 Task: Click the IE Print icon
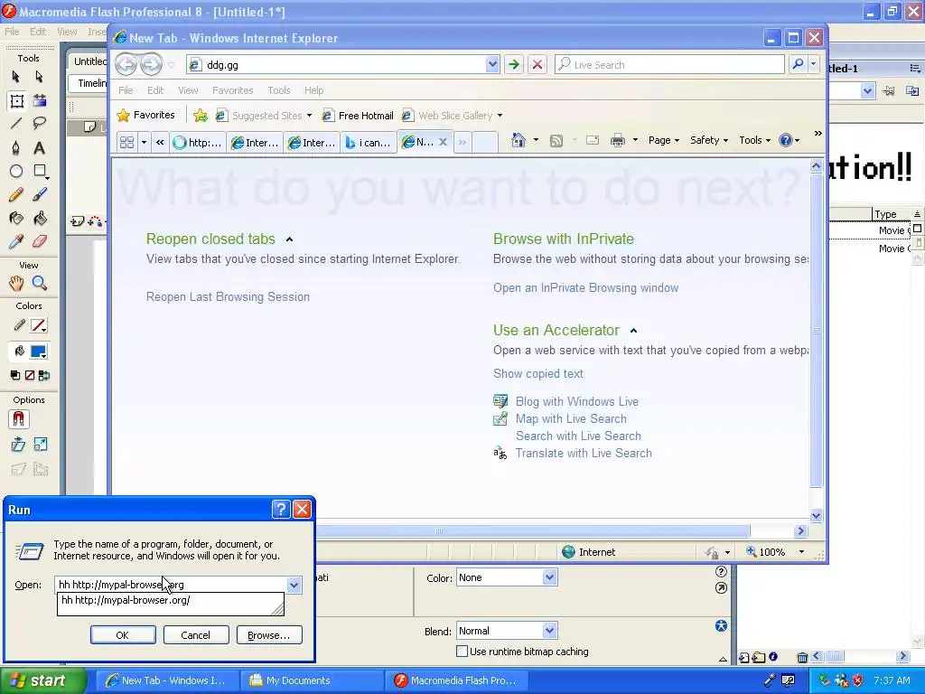[x=618, y=140]
